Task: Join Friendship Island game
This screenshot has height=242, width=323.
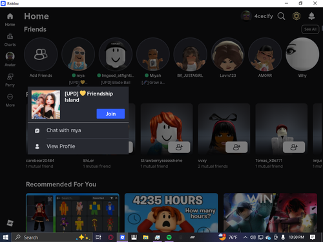Action: point(110,114)
